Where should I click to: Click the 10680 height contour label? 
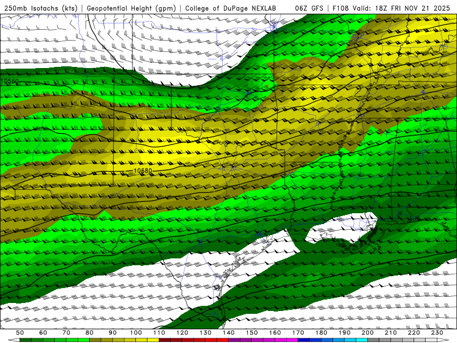point(143,170)
